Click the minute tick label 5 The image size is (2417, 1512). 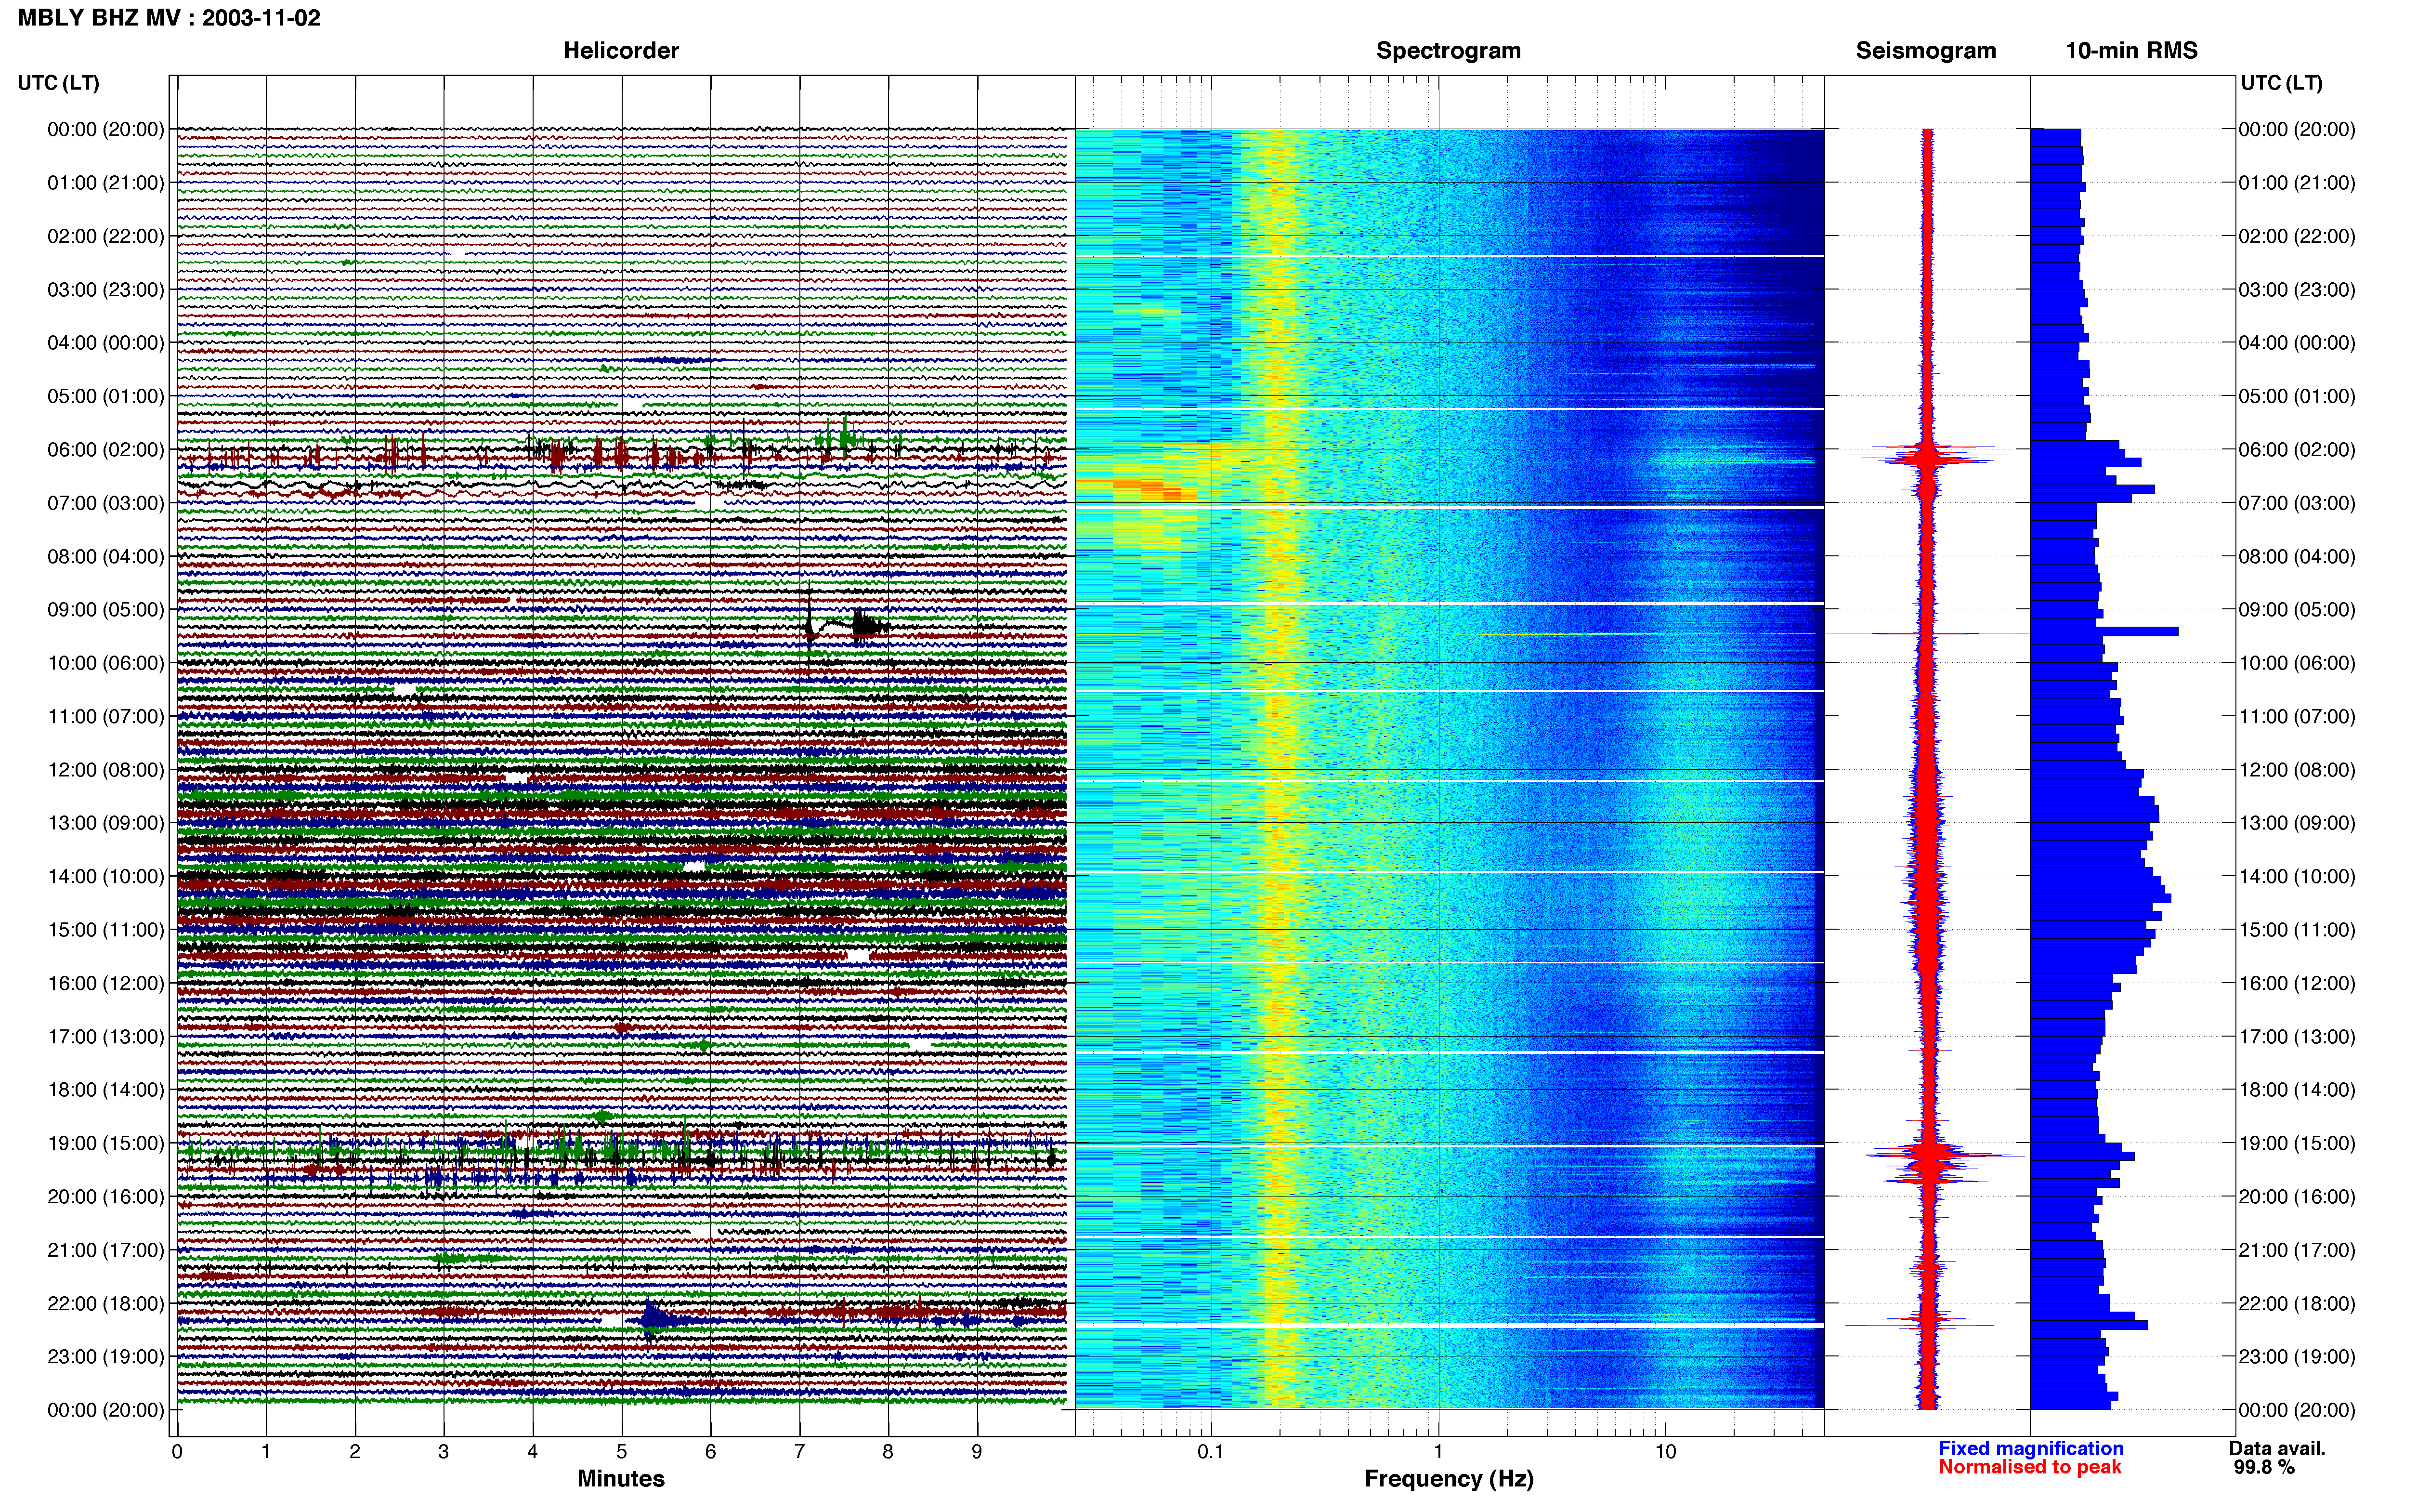622,1452
